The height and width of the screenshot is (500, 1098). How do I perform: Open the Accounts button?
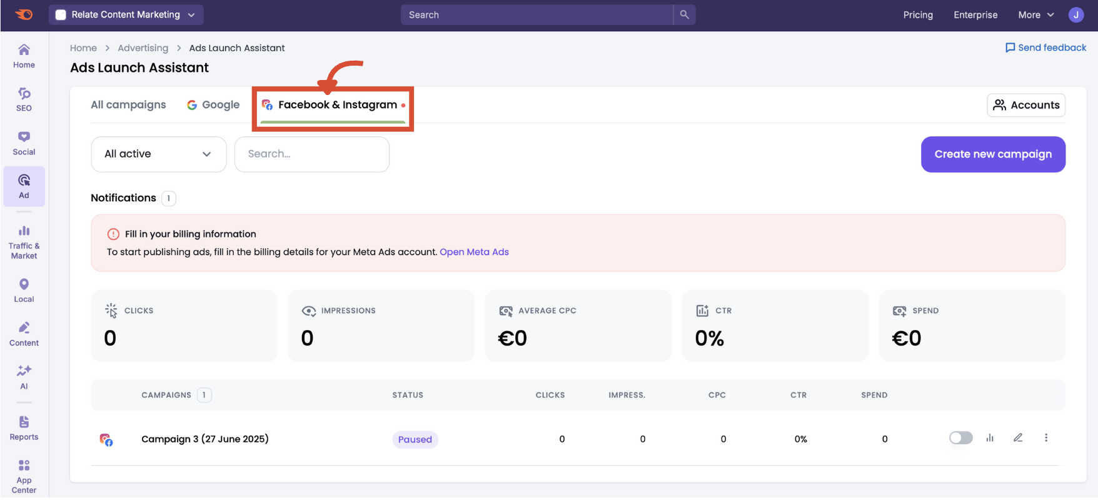coord(1026,105)
